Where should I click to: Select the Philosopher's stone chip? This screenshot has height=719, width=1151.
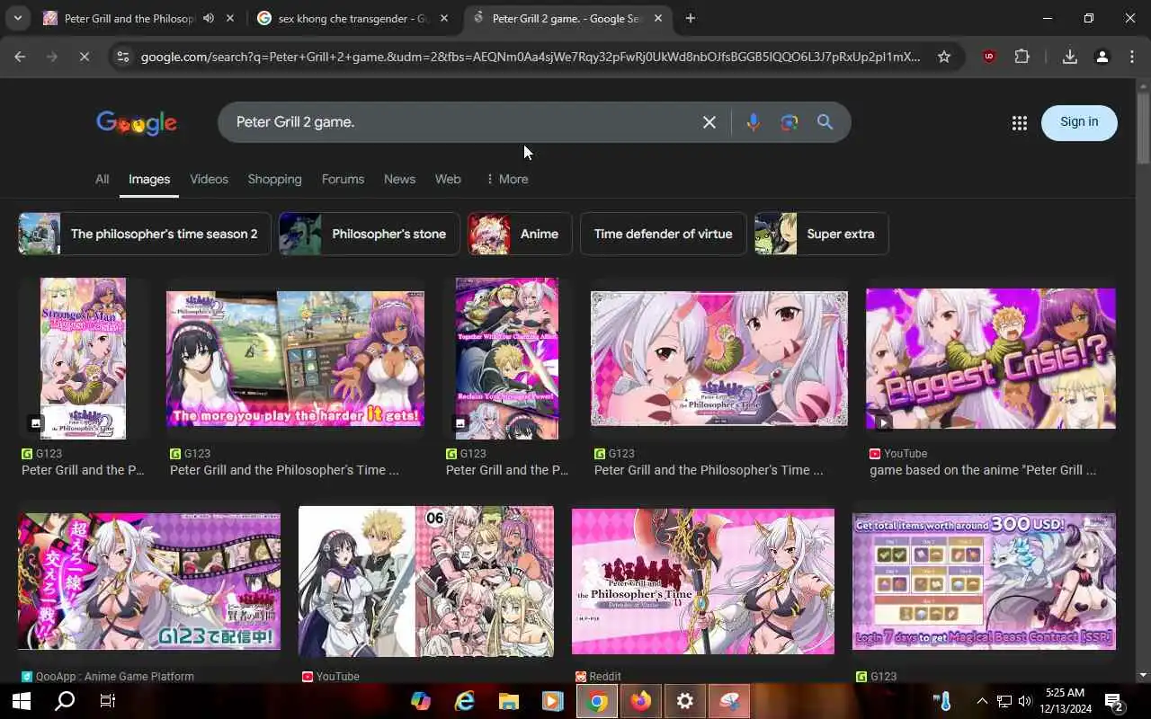coord(369,234)
